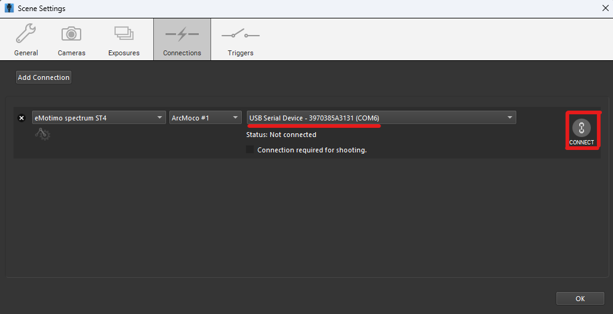The height and width of the screenshot is (314, 613).
Task: Enable Connection required for shooting checkbox
Action: [250, 149]
